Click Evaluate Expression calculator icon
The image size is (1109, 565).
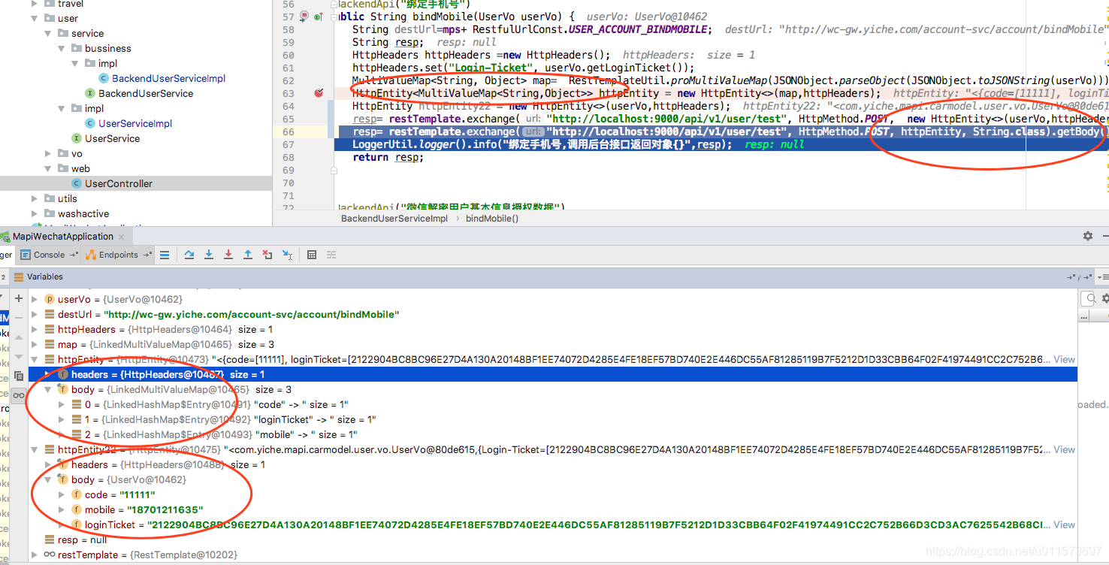[x=312, y=255]
